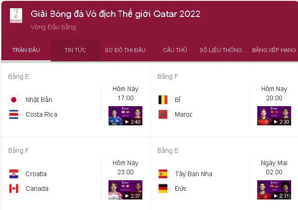Switch to the TIN TỨC tab
298x210 pixels.
[x=76, y=50]
